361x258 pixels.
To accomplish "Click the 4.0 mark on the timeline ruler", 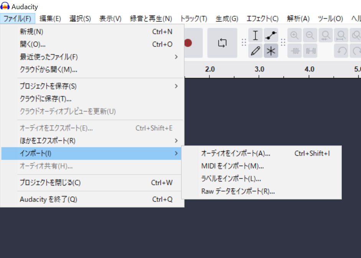I will click(309, 69).
